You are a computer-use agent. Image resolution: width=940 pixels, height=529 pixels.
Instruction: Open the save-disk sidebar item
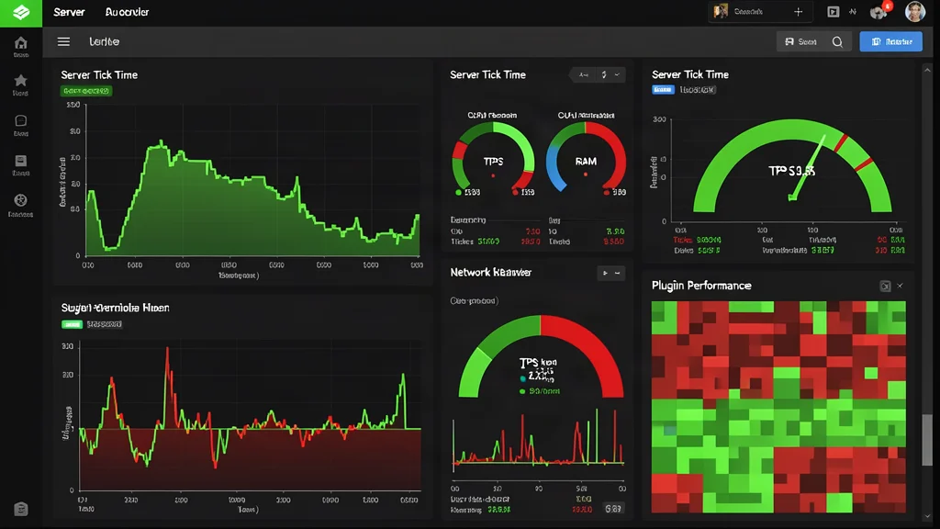click(21, 165)
